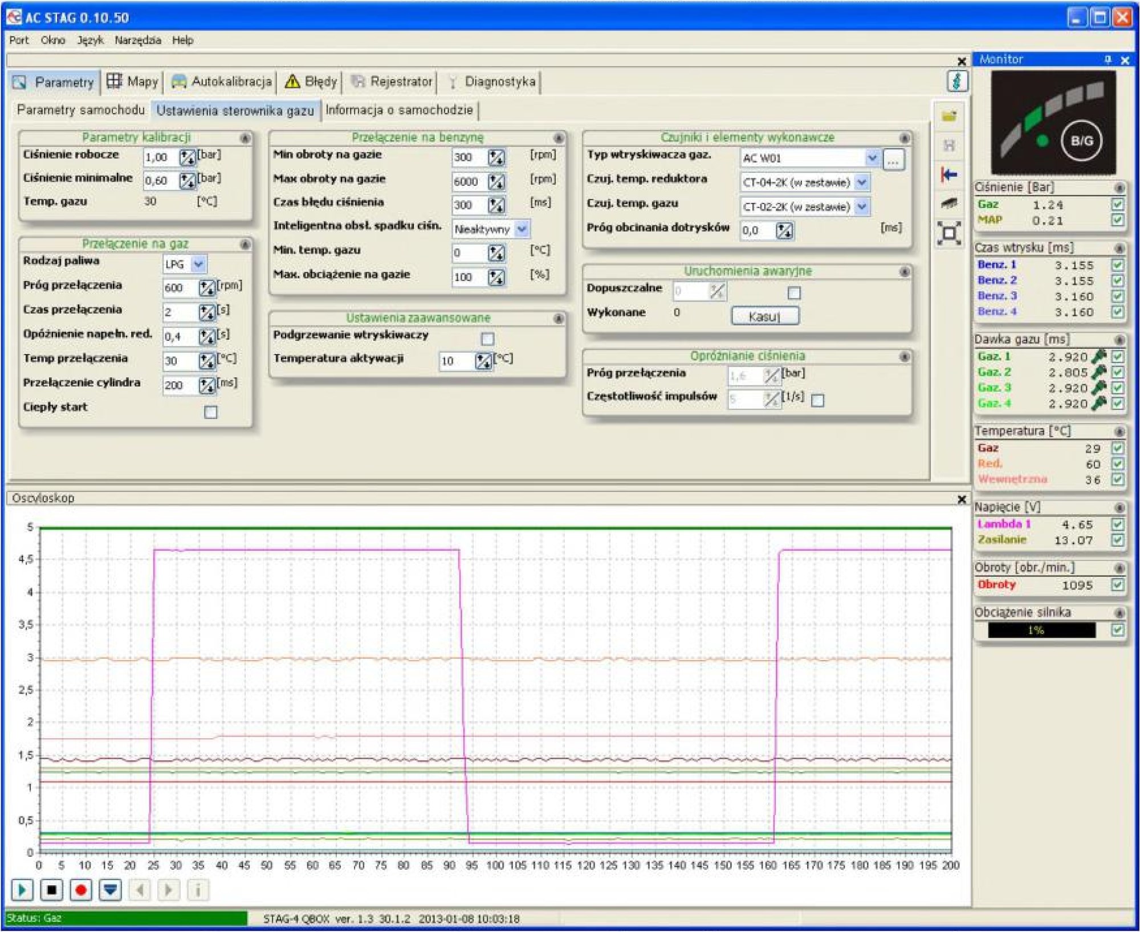Open the Rejestrator tab
The height and width of the screenshot is (932, 1140).
tap(392, 82)
